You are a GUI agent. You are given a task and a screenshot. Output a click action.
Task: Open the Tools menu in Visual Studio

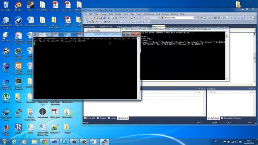(139, 14)
